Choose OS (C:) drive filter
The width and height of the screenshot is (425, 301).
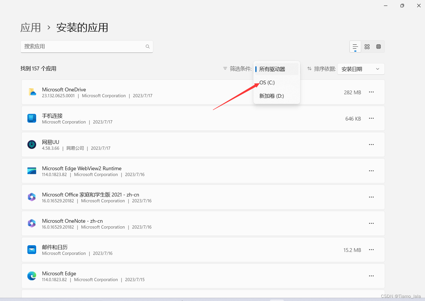tap(277, 83)
